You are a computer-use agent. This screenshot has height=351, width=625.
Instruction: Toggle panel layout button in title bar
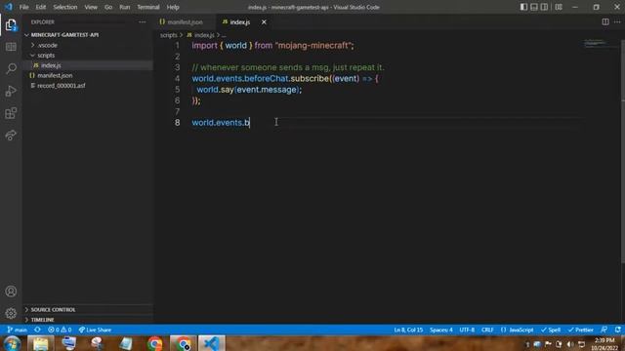534,7
